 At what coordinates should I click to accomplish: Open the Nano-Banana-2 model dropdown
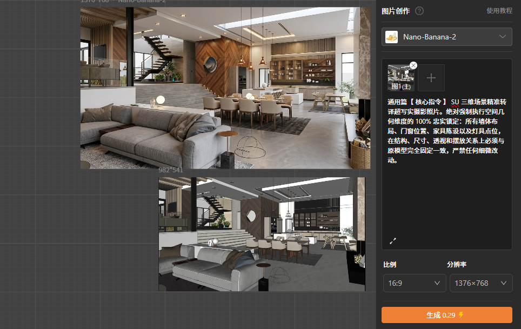click(x=446, y=37)
